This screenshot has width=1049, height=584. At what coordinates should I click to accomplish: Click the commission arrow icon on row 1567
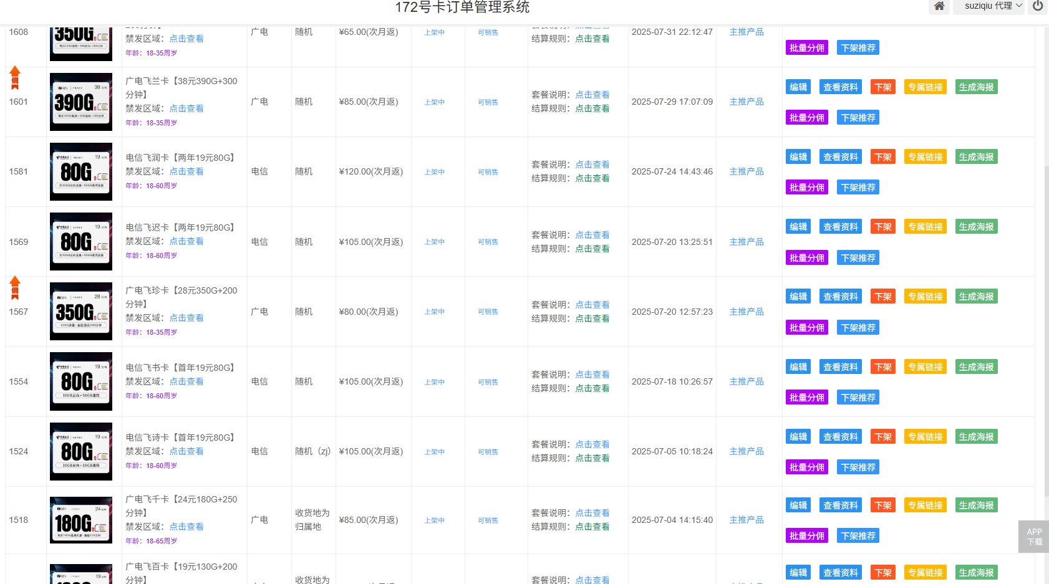point(15,288)
